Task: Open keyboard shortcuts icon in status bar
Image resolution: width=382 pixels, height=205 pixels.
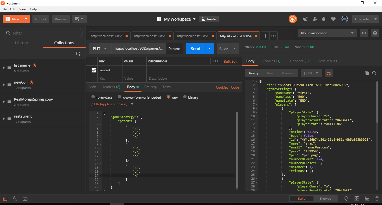Action: click(x=367, y=199)
